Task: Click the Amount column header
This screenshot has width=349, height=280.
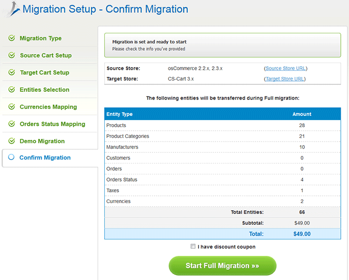Action: (x=302, y=114)
